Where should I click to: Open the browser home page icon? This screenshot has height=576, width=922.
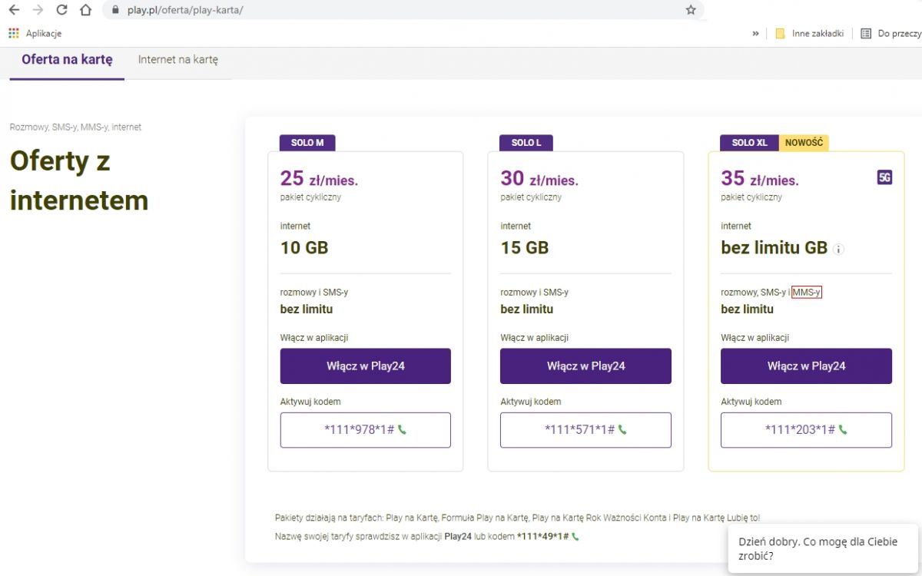(x=86, y=10)
